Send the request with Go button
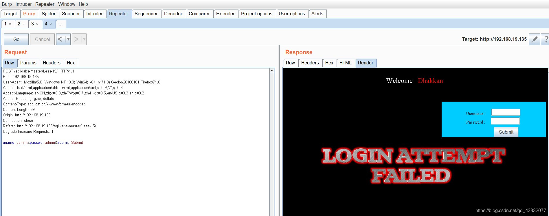The height and width of the screenshot is (216, 549). click(16, 39)
